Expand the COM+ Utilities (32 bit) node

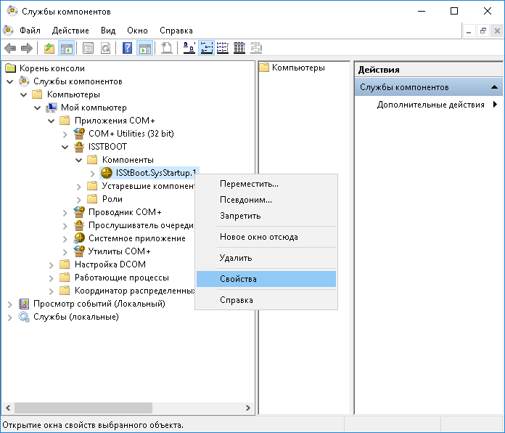(x=65, y=134)
